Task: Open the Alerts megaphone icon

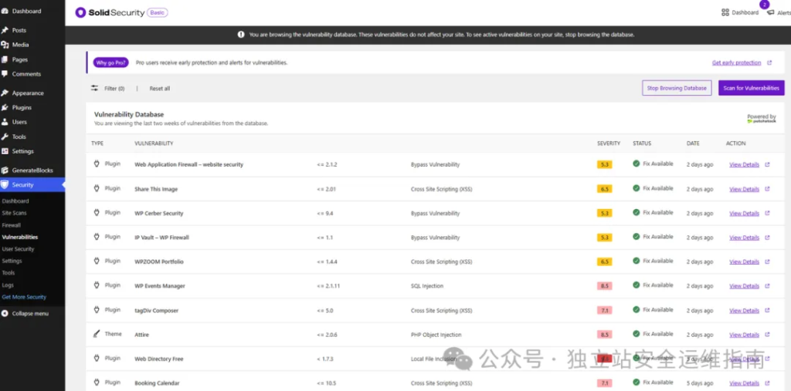Action: click(x=770, y=12)
